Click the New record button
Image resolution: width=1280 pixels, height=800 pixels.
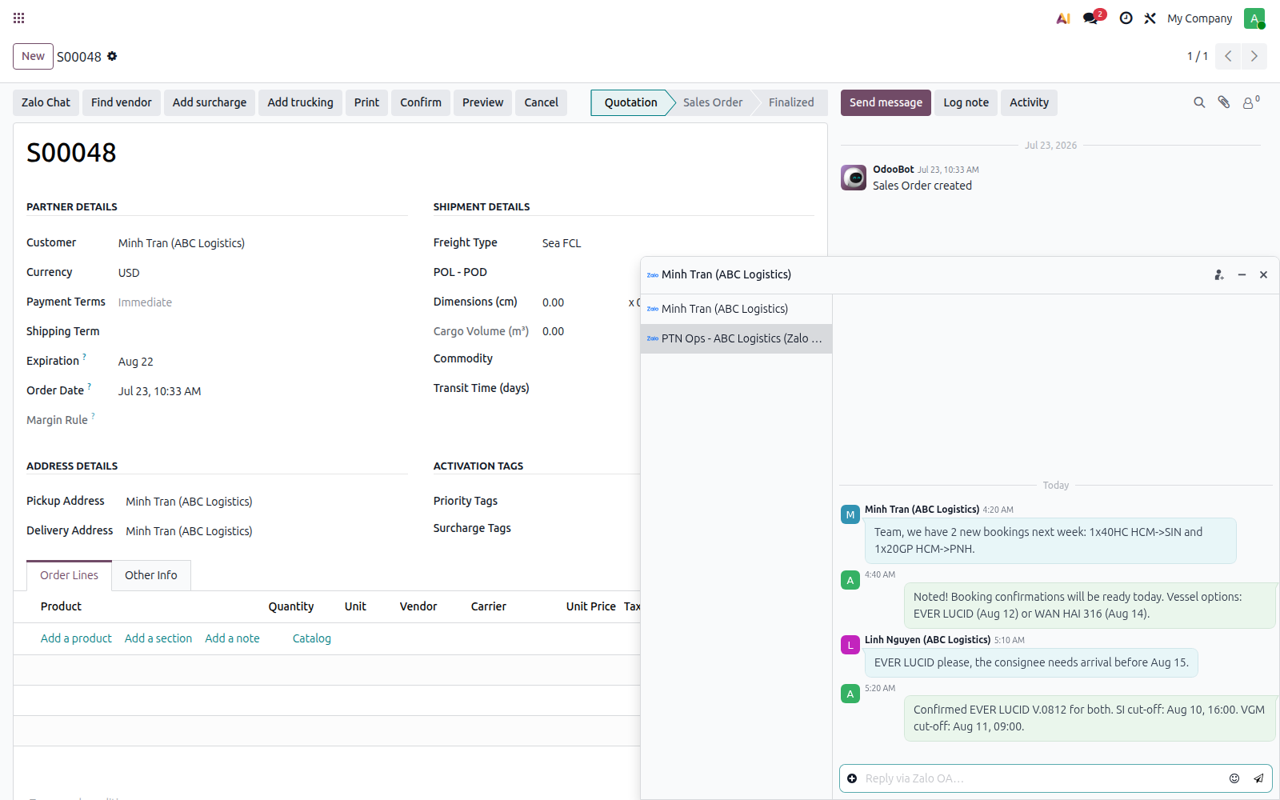33,56
